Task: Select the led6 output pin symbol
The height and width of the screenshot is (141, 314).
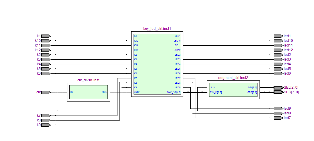Action: click(x=279, y=73)
